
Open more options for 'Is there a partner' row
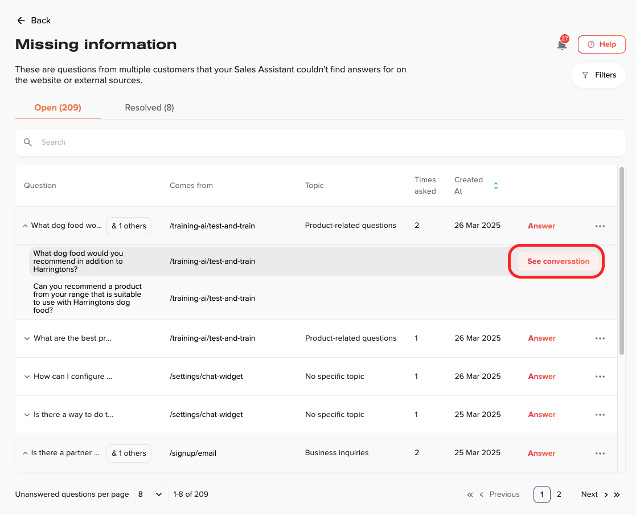(600, 453)
